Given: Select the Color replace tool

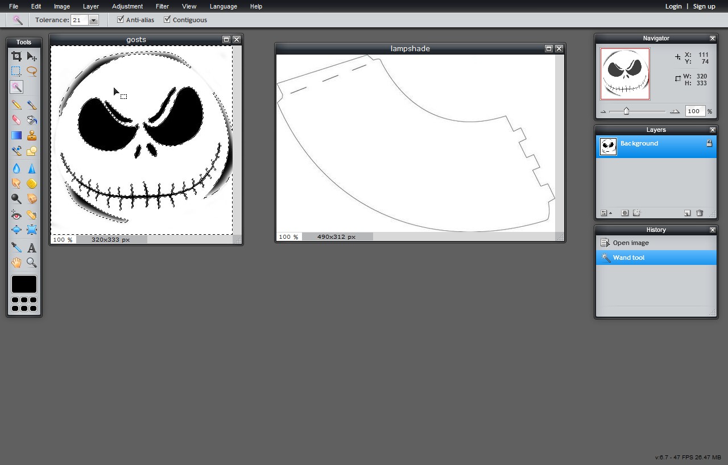Looking at the screenshot, I should pyautogui.click(x=16, y=151).
